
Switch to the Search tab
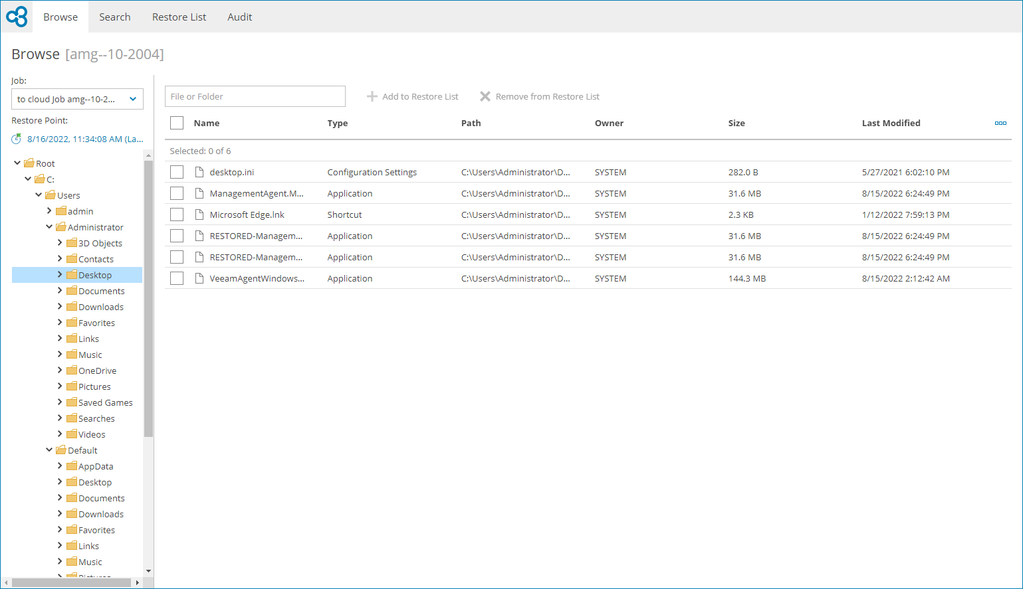(x=114, y=17)
